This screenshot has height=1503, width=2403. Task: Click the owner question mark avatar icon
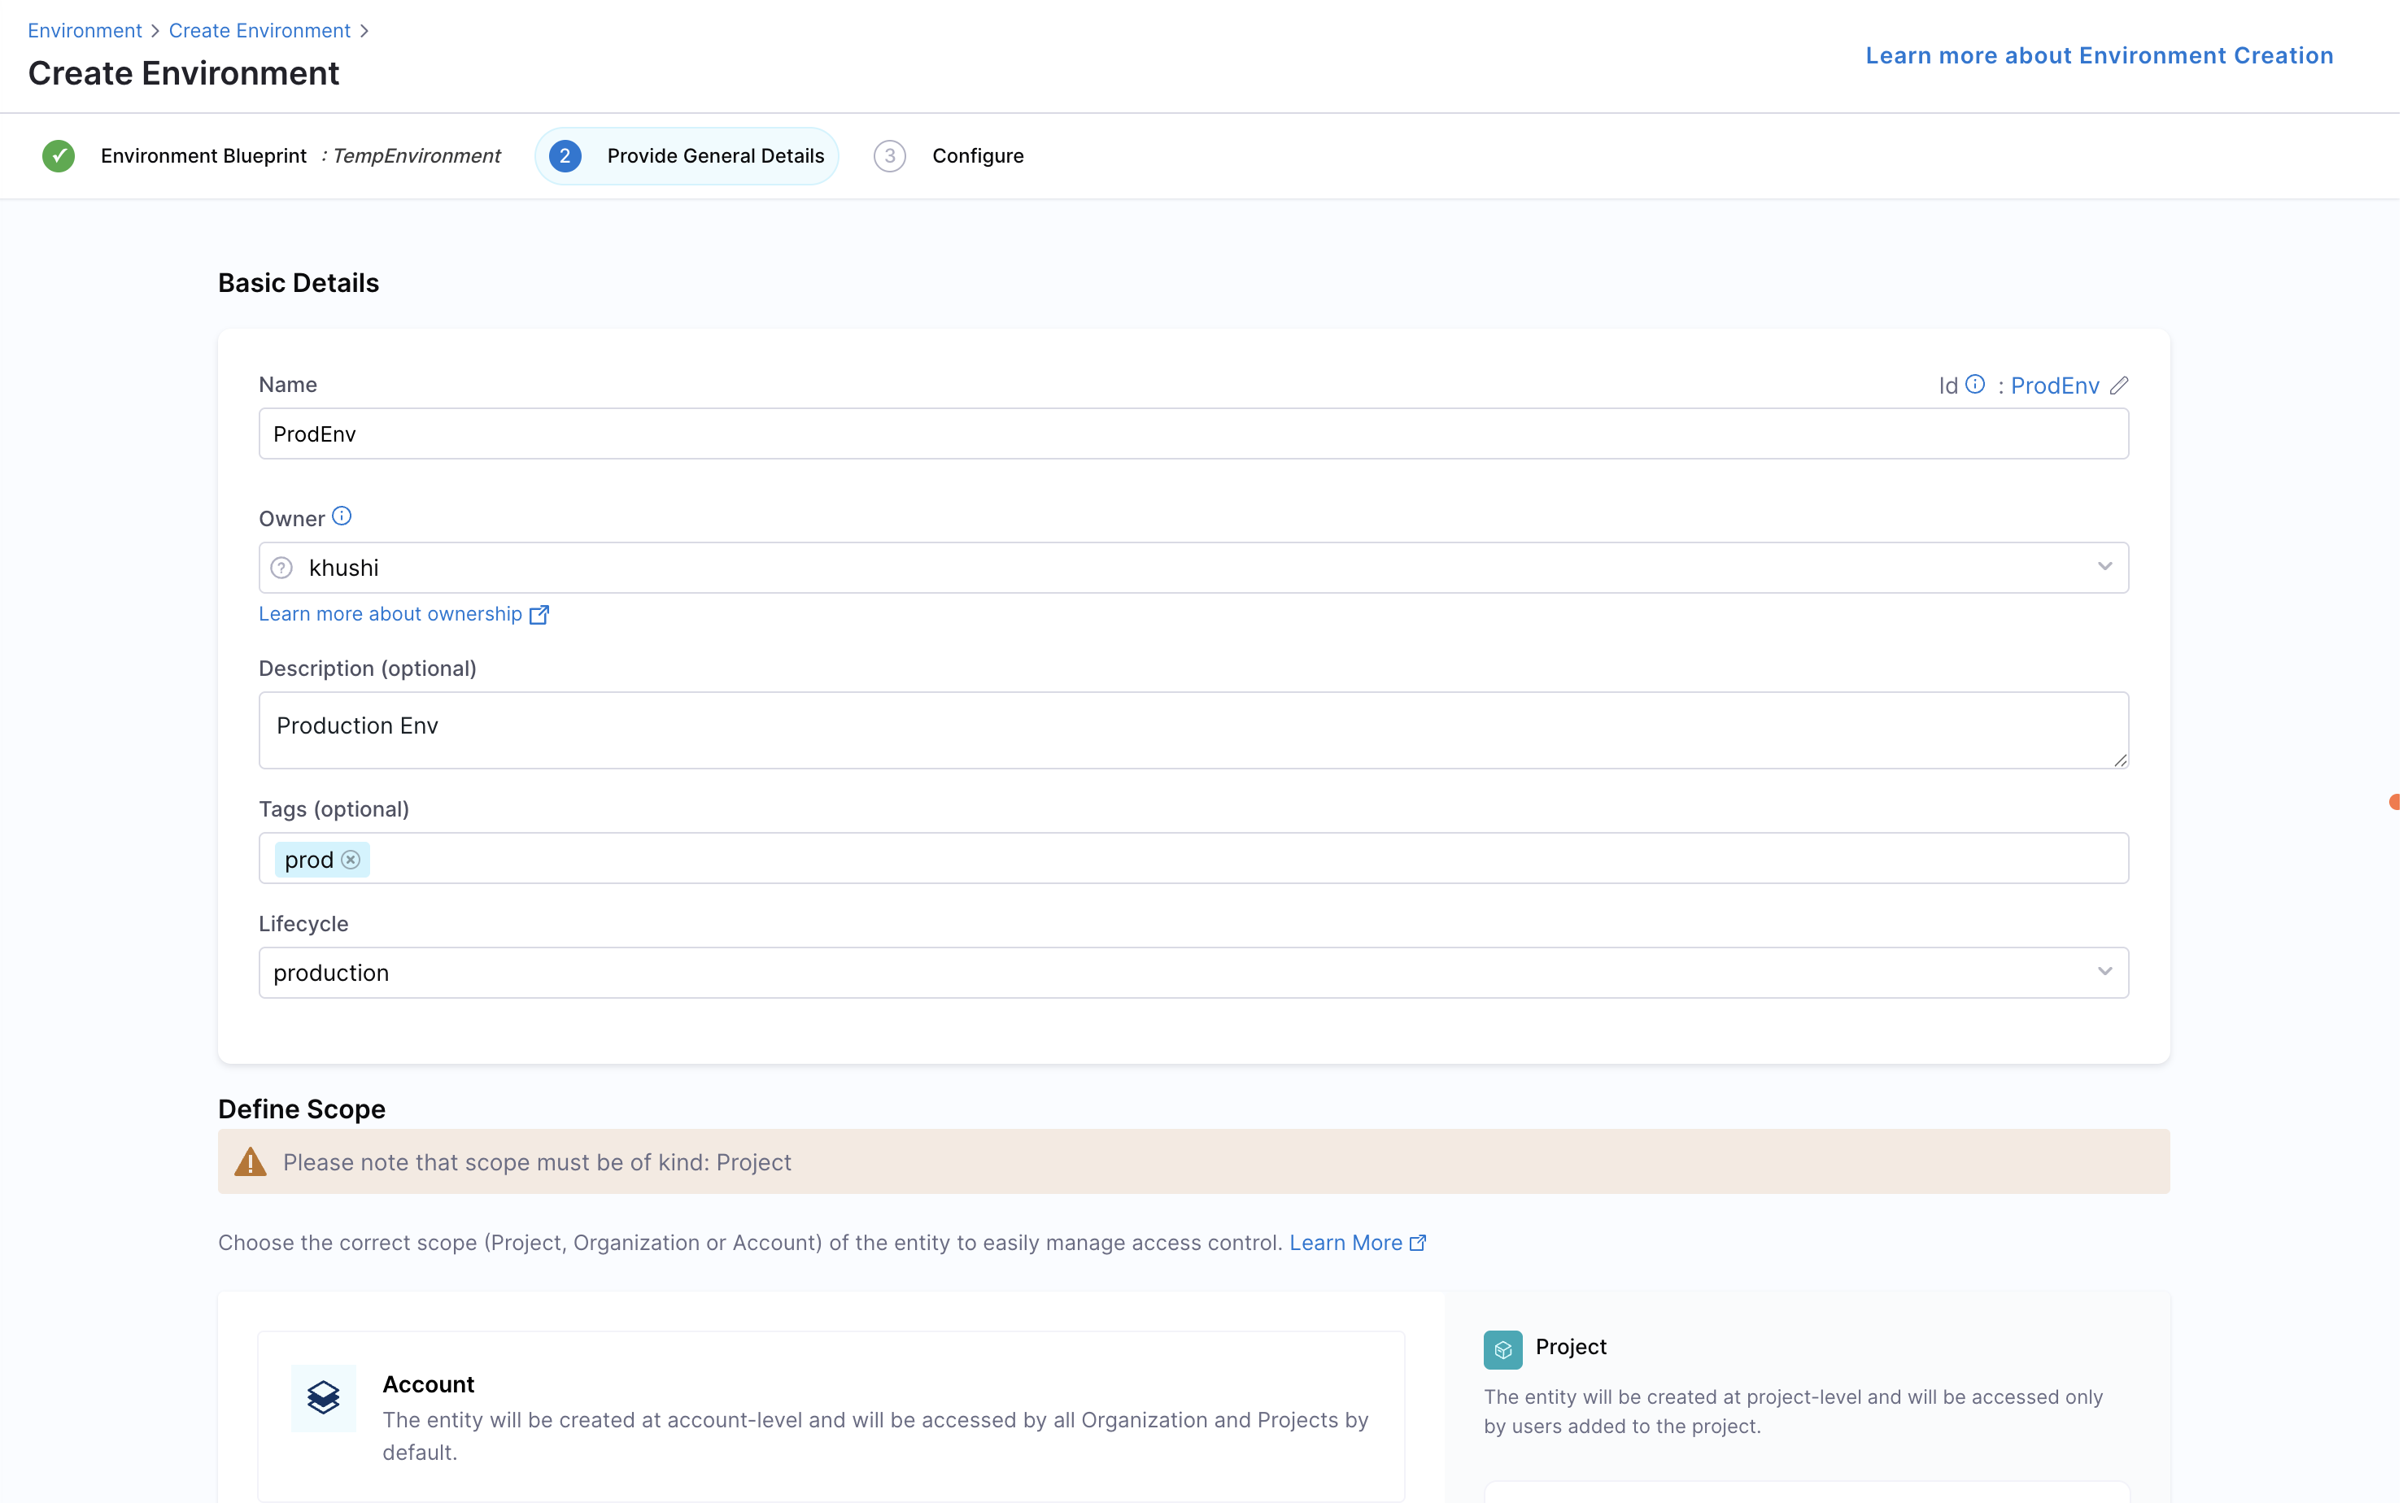click(282, 568)
